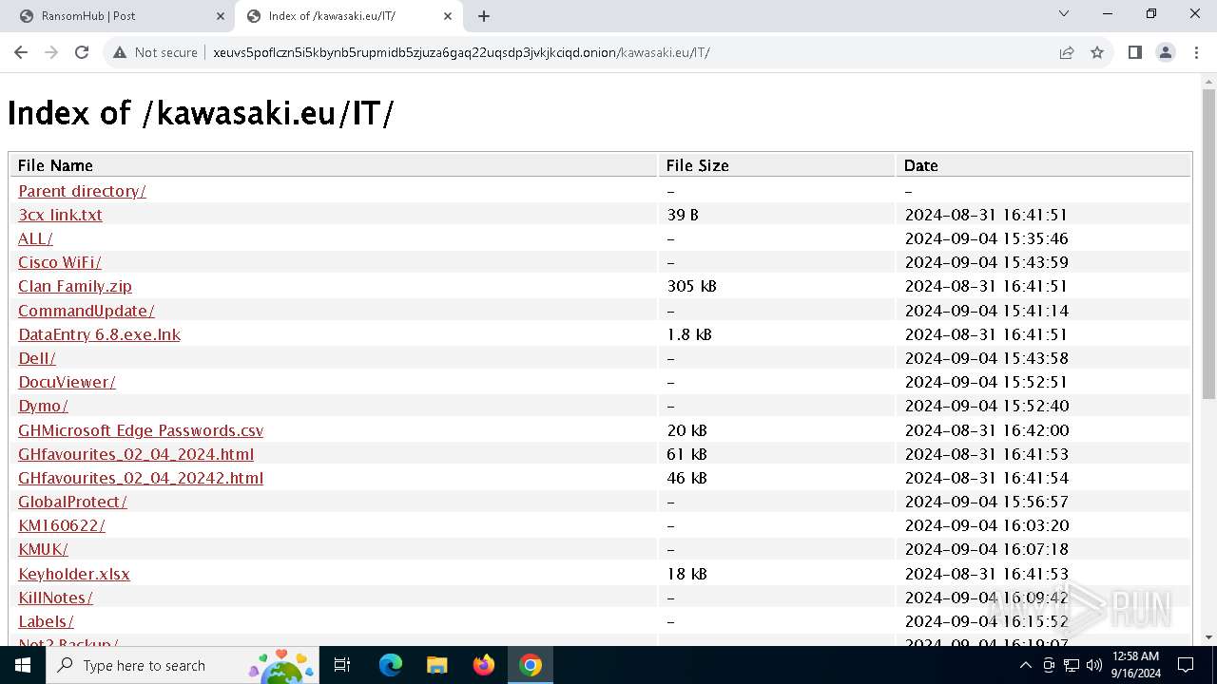Open the Chrome profile avatar menu
Image resolution: width=1217 pixels, height=684 pixels.
tap(1166, 52)
